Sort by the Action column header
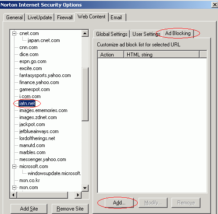This screenshot has width=218, height=214. coord(111,55)
